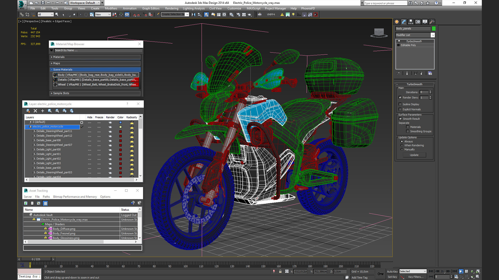Open the Display command panel tab
Screen dimensions: 499x280
pyautogui.click(x=425, y=22)
